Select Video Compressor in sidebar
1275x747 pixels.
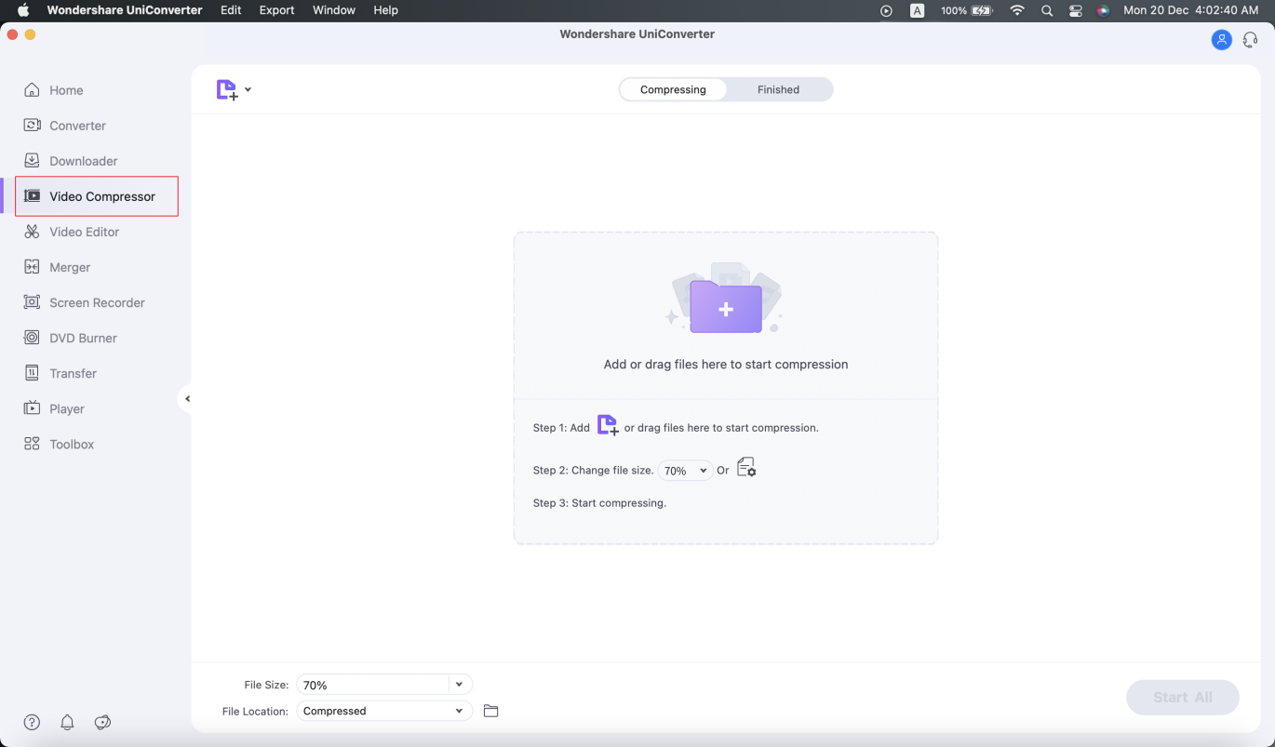pos(97,196)
